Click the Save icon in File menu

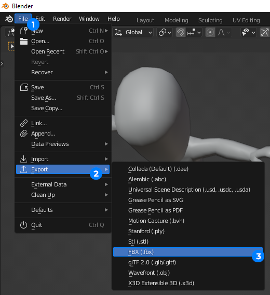coord(24,87)
